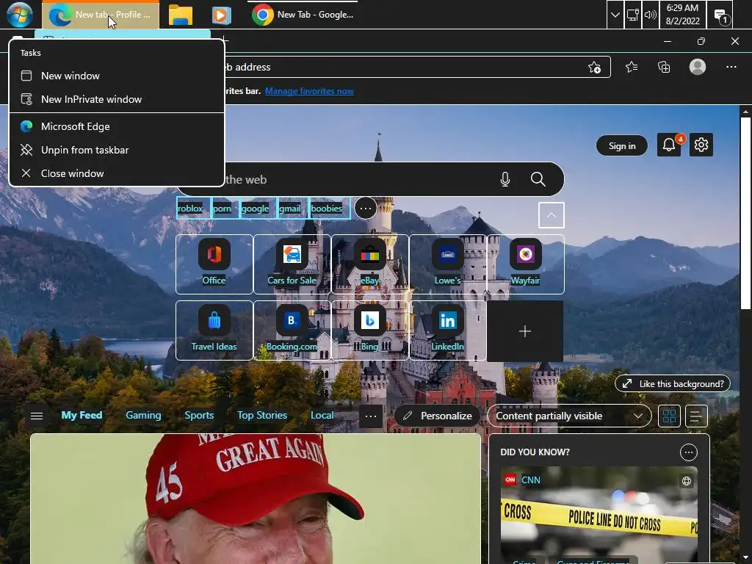Follow the Manage favorites now link
This screenshot has width=752, height=564.
point(309,91)
